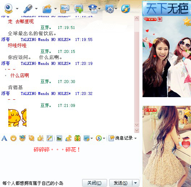Take a screenshot with the screen capture icon

pyautogui.click(x=86, y=138)
